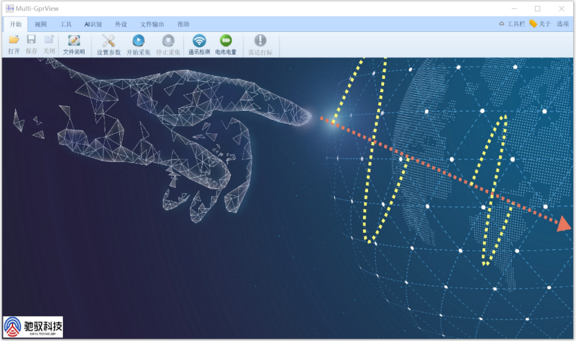Image resolution: width=576 pixels, height=341 pixels.
Task: Select the AI识别 ribbon tab
Action: click(x=93, y=24)
